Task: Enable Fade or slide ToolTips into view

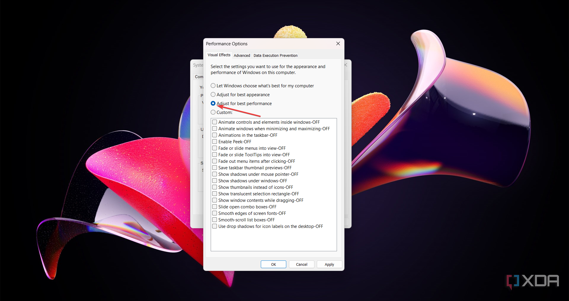Action: pyautogui.click(x=215, y=155)
